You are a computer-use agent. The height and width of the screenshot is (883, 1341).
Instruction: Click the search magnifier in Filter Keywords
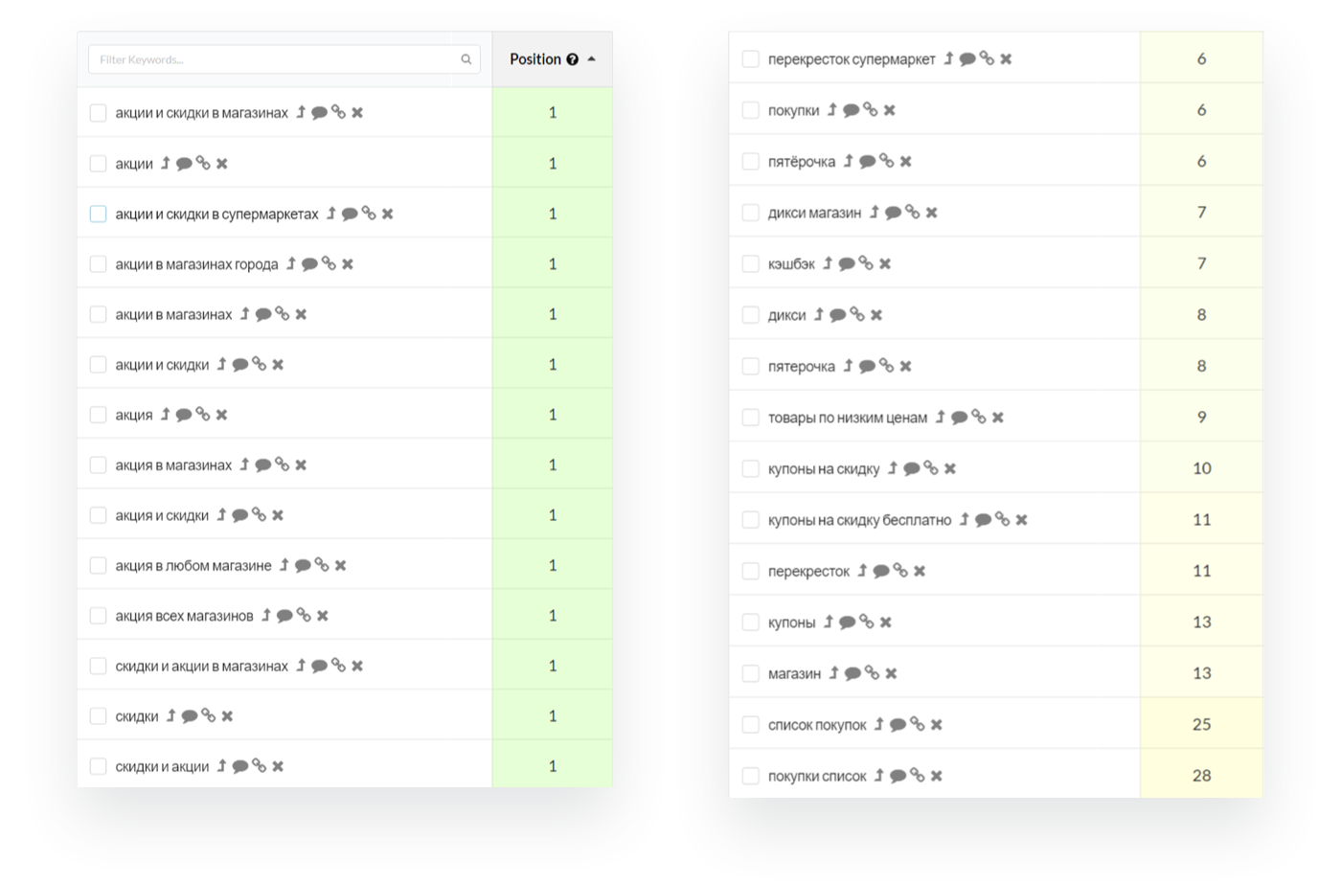click(x=466, y=59)
